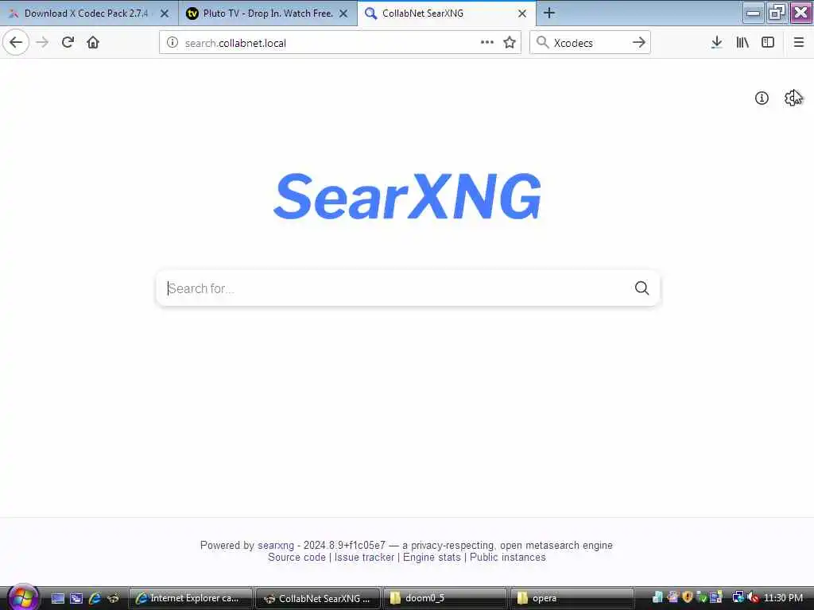Viewport: 814px width, 610px height.
Task: Open the Windows Start orb
Action: point(22,597)
